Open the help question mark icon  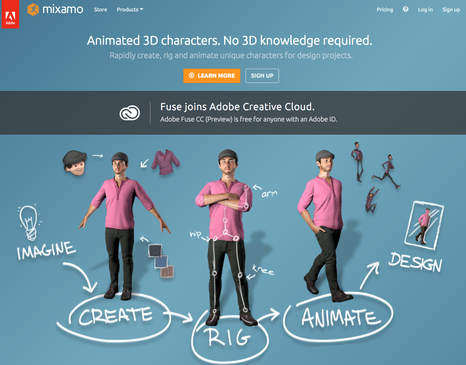point(405,9)
